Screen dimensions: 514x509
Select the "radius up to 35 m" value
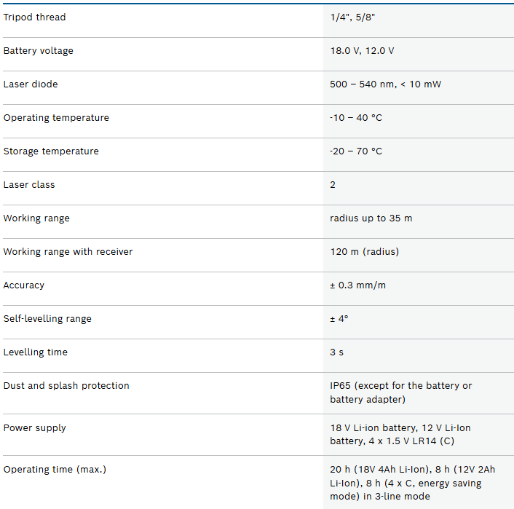(x=371, y=218)
